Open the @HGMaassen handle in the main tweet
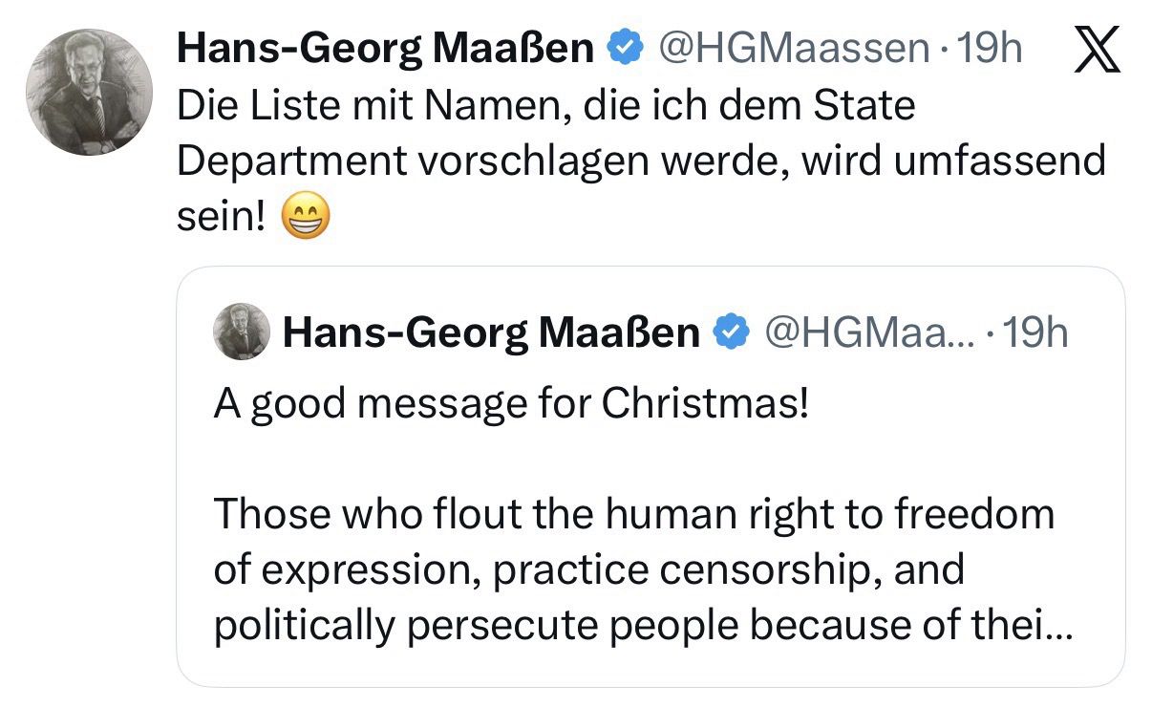Viewport: 1152px width, 708px height. click(788, 48)
